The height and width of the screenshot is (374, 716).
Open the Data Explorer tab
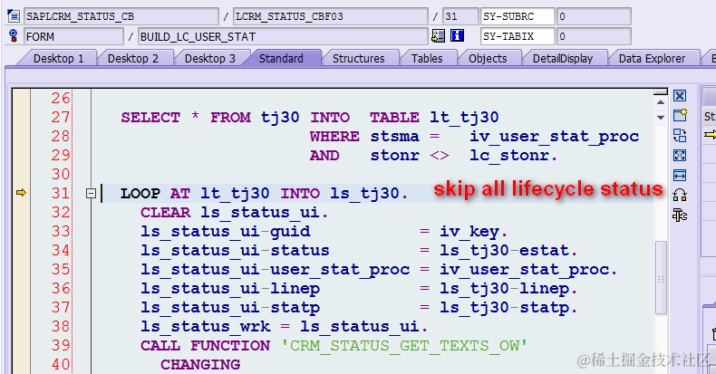pyautogui.click(x=652, y=58)
